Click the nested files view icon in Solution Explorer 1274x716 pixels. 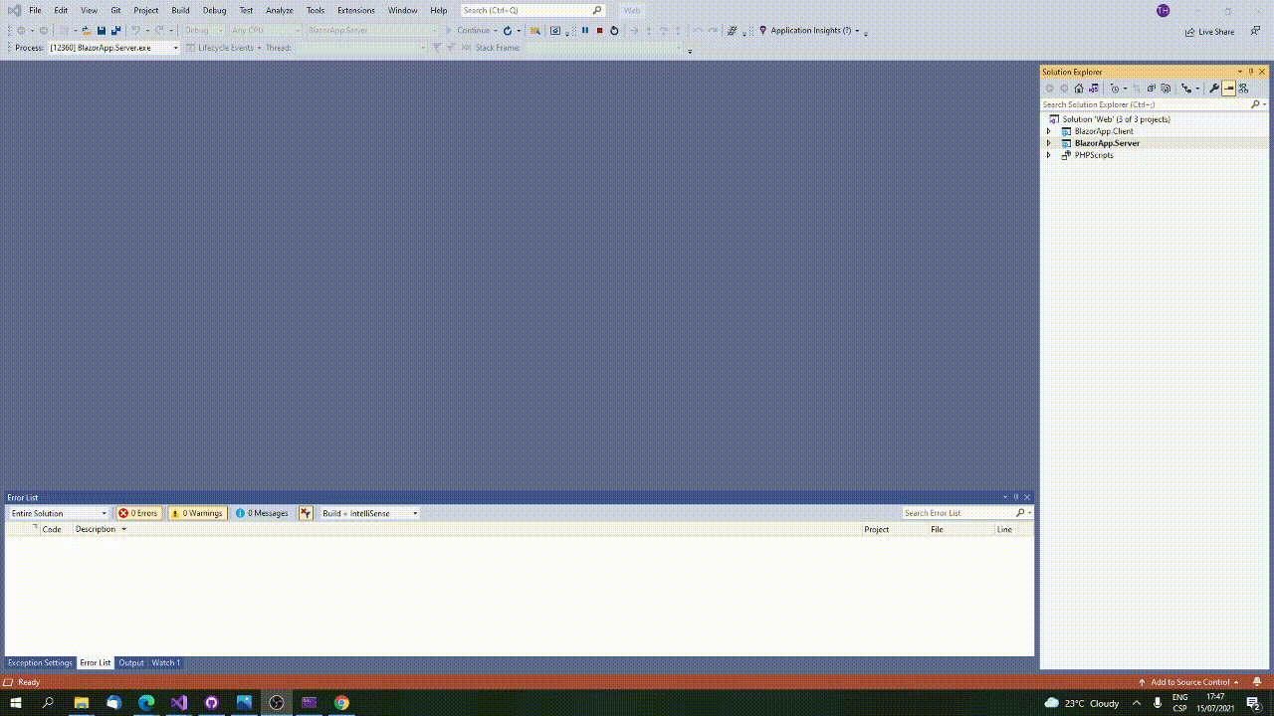tap(1186, 89)
